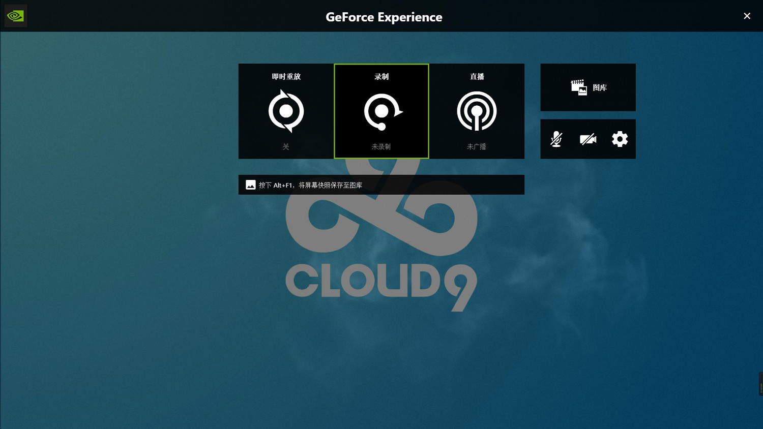Image resolution: width=763 pixels, height=429 pixels.
Task: Click the Instant Replay circular arrow icon
Action: pos(286,111)
